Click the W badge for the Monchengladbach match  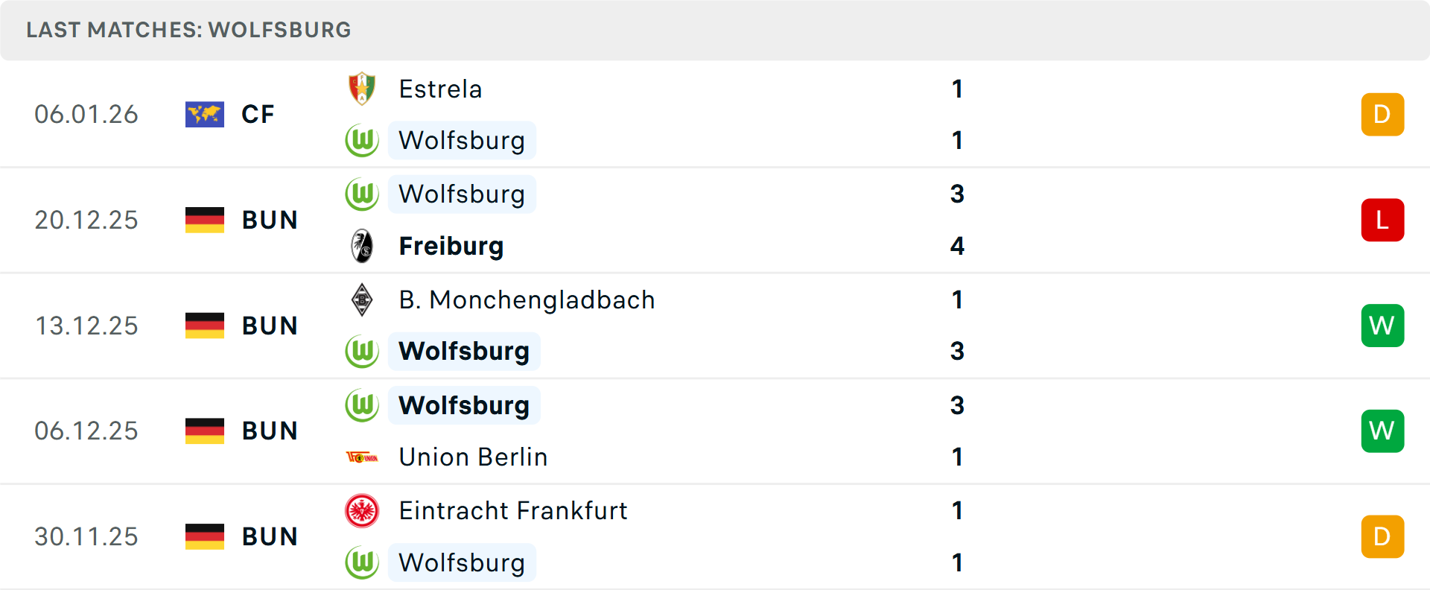tap(1382, 326)
